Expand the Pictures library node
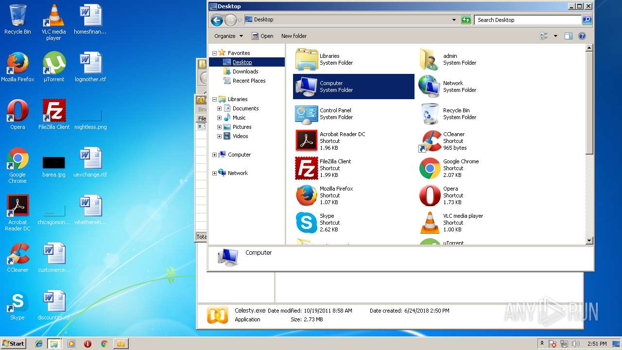This screenshot has height=350, width=622. pos(219,127)
